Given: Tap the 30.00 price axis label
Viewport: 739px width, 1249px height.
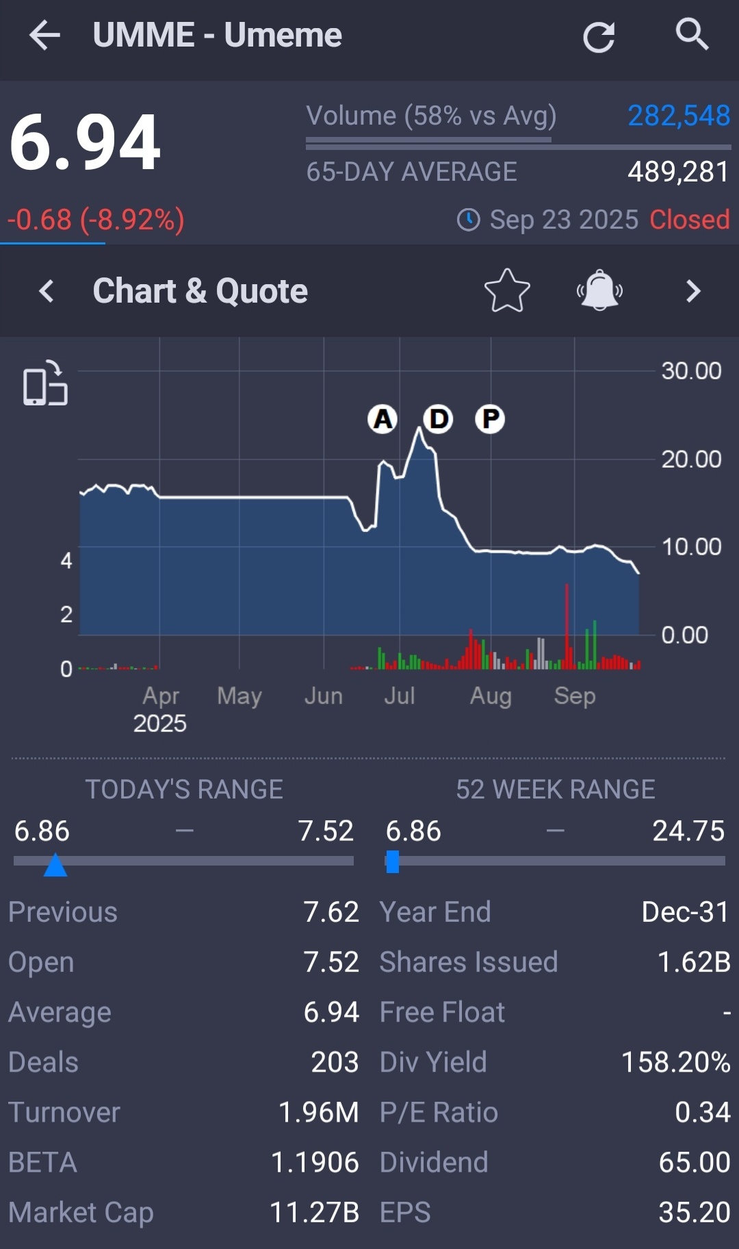Looking at the screenshot, I should [691, 370].
